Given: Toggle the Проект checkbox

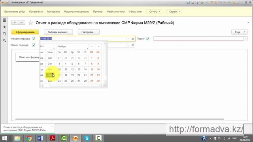Looking at the screenshot, I should coord(148,39).
